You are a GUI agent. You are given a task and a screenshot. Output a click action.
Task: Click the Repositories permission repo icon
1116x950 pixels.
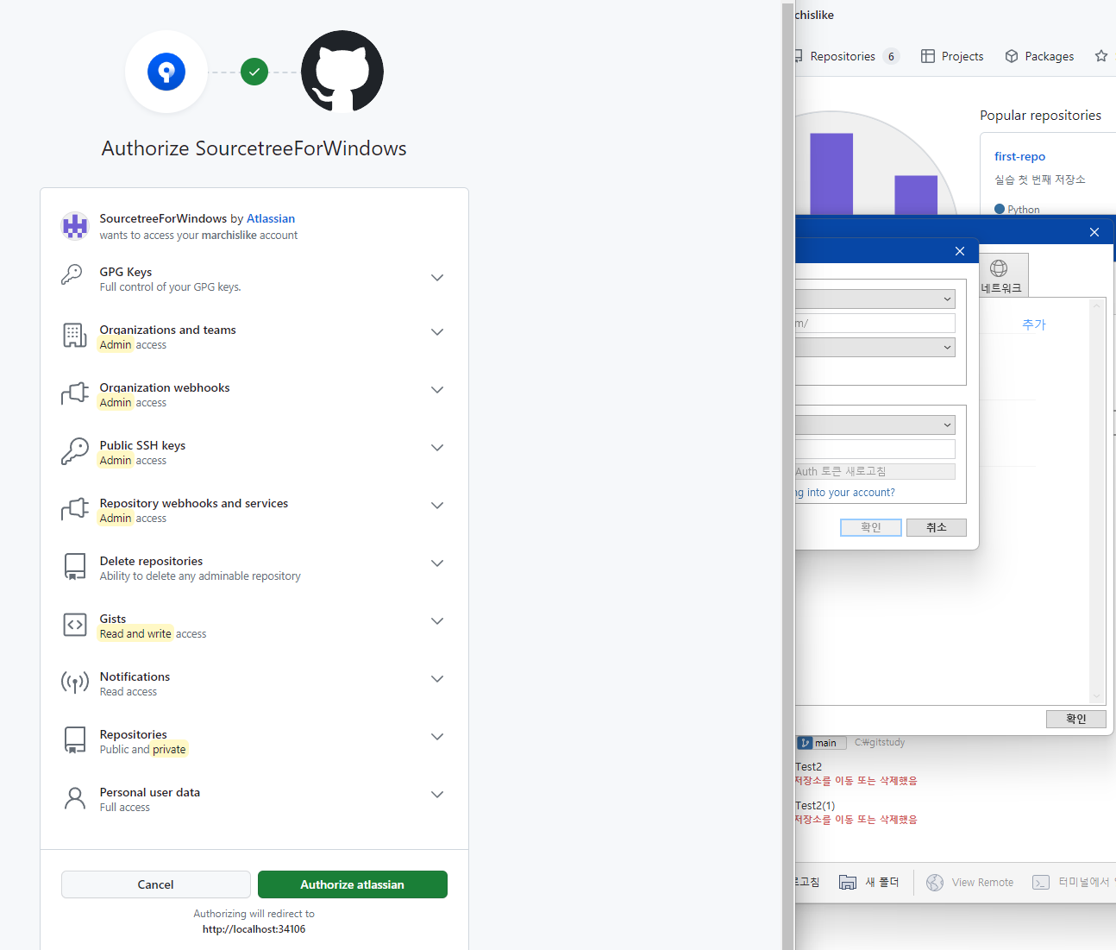pos(75,740)
